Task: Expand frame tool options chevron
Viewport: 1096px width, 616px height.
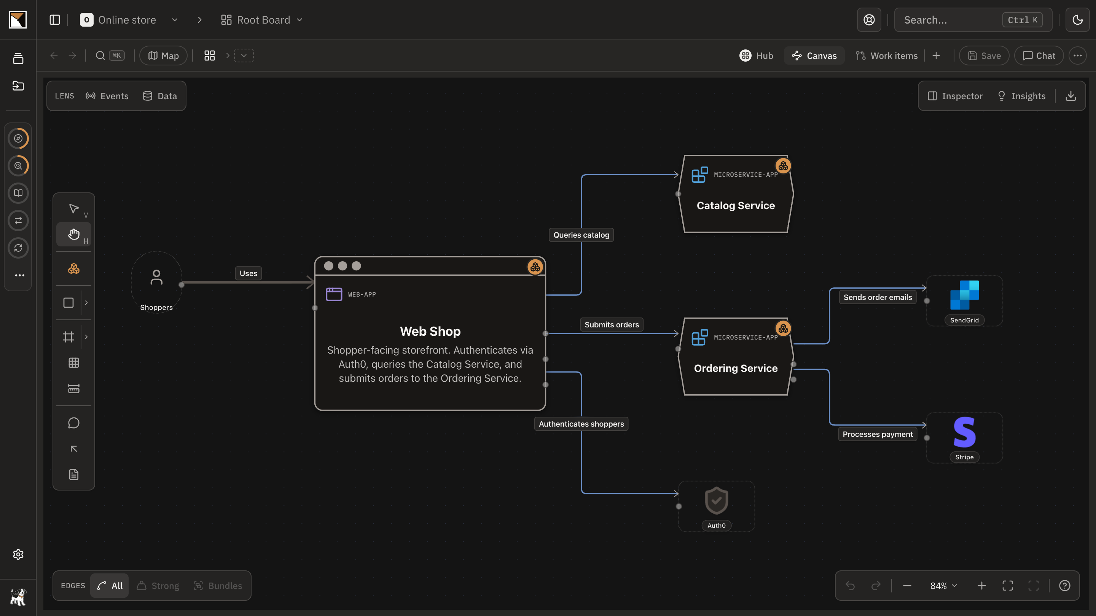Action: pos(86,337)
